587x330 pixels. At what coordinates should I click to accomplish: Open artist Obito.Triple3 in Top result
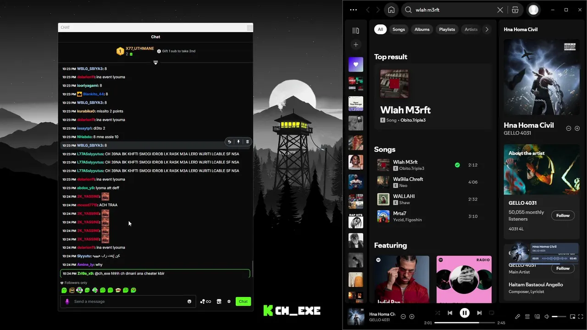pos(413,120)
